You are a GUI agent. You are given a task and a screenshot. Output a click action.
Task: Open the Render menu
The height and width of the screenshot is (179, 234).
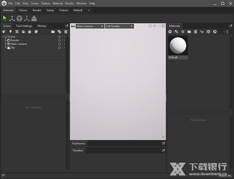pos(69,3)
